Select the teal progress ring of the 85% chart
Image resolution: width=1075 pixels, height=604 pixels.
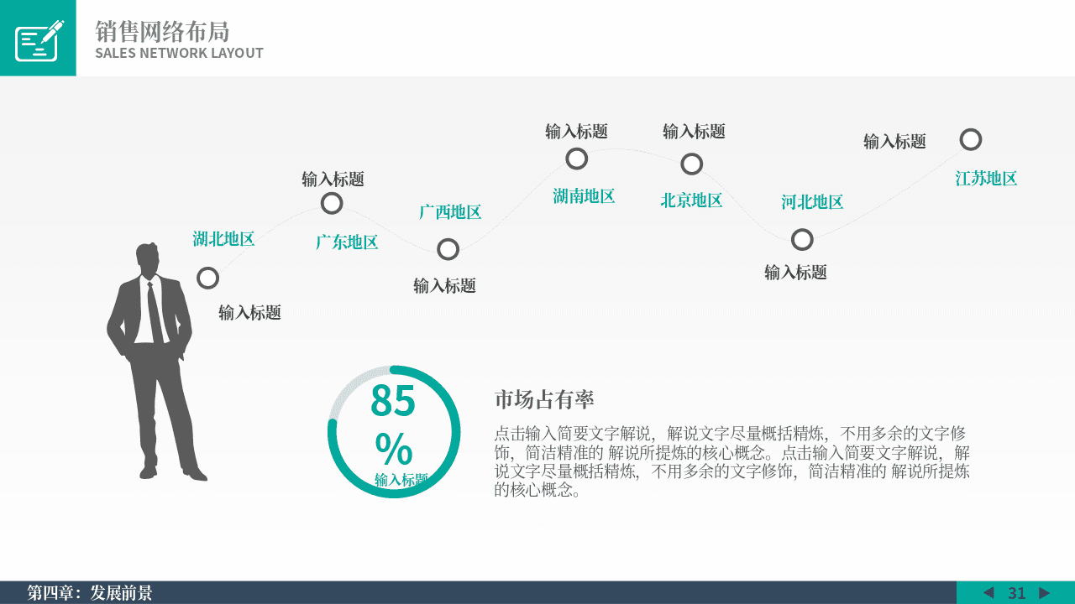[x=394, y=432]
